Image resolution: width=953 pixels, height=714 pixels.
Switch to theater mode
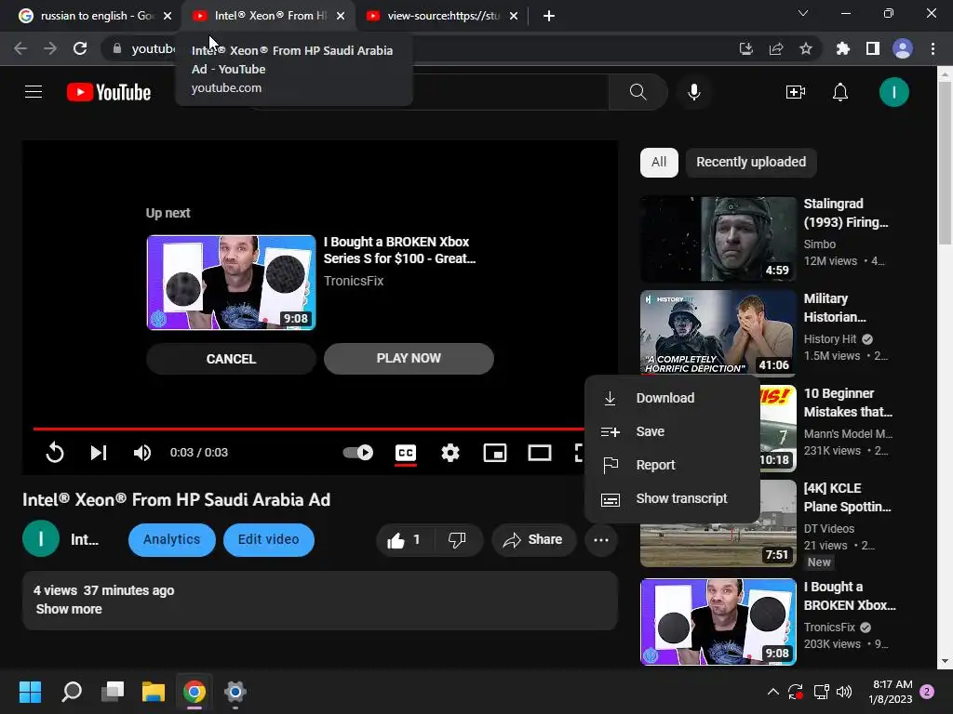click(x=539, y=453)
